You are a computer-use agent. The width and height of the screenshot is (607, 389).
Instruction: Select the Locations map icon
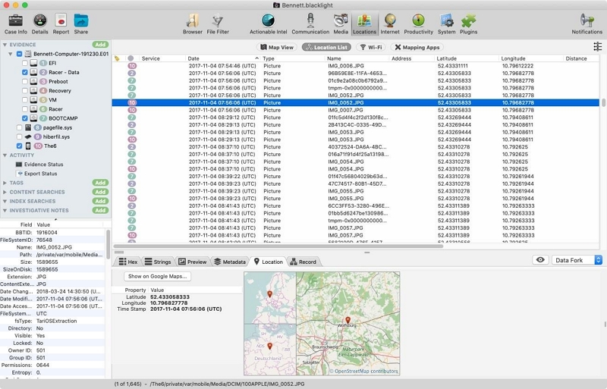[x=364, y=24]
